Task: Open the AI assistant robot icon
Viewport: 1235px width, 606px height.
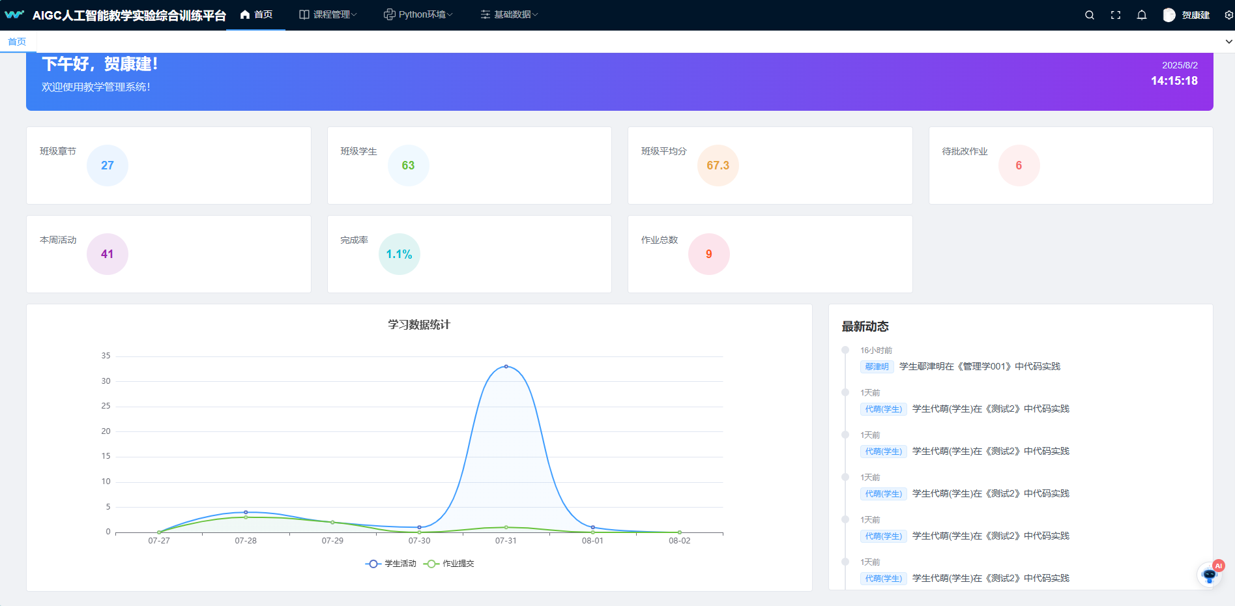Action: point(1210,575)
